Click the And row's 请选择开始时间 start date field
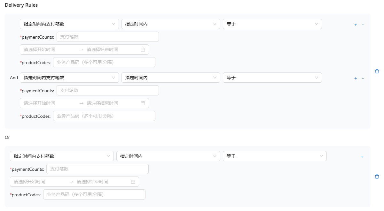 pos(50,103)
